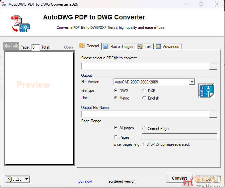
Task: Switch to the General tab
Action: pos(89,46)
